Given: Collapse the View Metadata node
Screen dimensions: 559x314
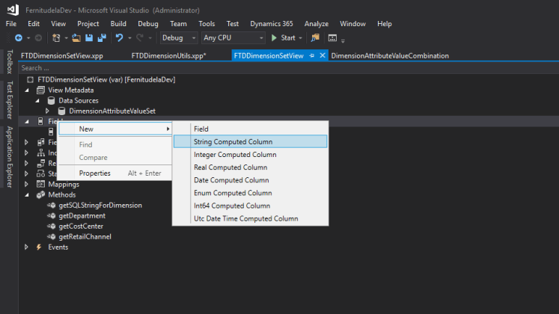Looking at the screenshot, I should (27, 90).
